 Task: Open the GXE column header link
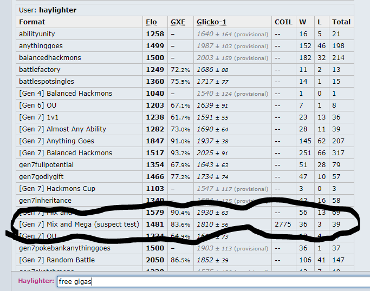point(178,22)
